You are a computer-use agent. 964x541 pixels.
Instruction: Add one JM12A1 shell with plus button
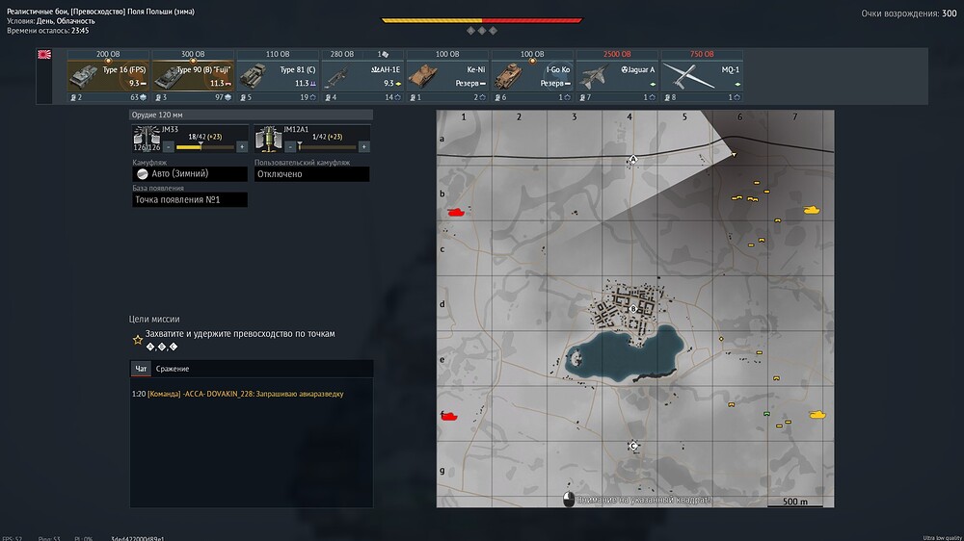click(363, 147)
